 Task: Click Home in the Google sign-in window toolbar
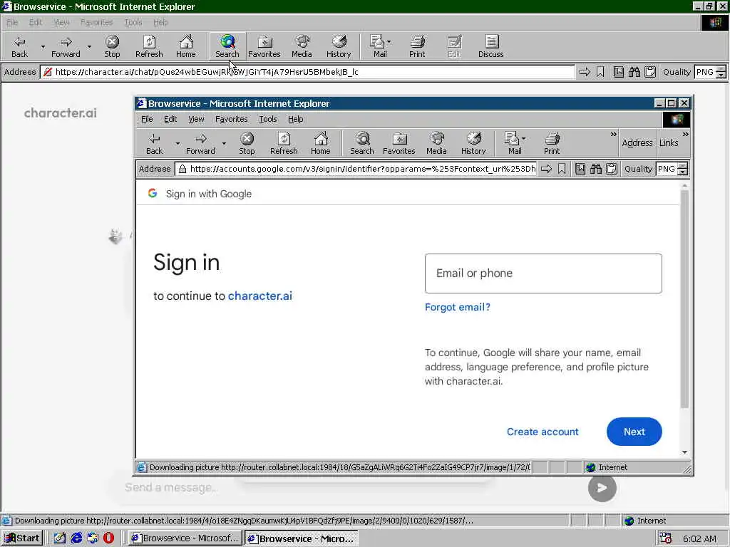click(321, 143)
